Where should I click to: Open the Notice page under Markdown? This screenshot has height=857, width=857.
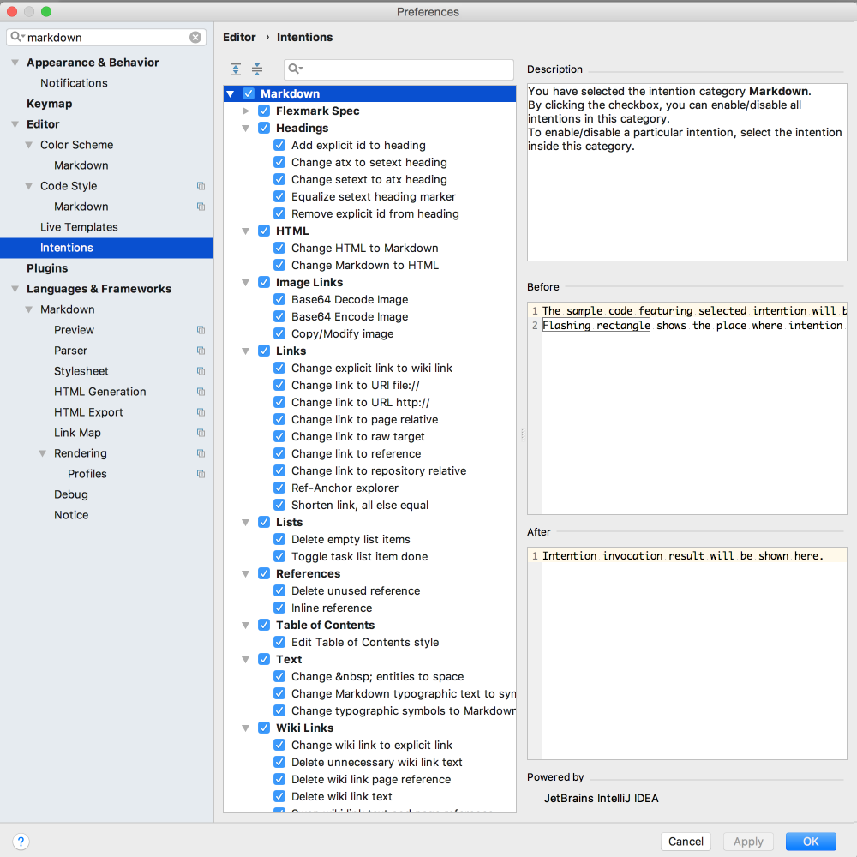pyautogui.click(x=71, y=515)
